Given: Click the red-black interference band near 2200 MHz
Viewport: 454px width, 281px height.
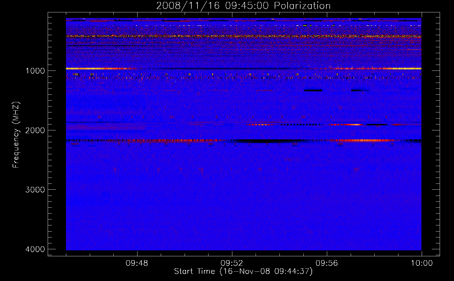Looking at the screenshot, I should tap(244, 141).
